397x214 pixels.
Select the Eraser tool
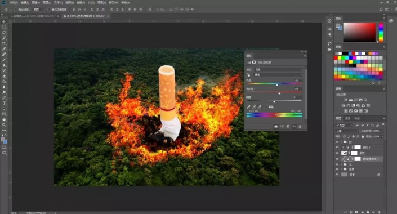point(4,76)
